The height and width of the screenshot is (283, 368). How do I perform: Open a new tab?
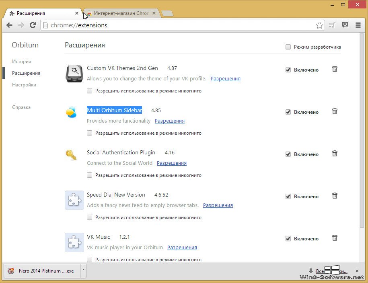click(x=167, y=14)
